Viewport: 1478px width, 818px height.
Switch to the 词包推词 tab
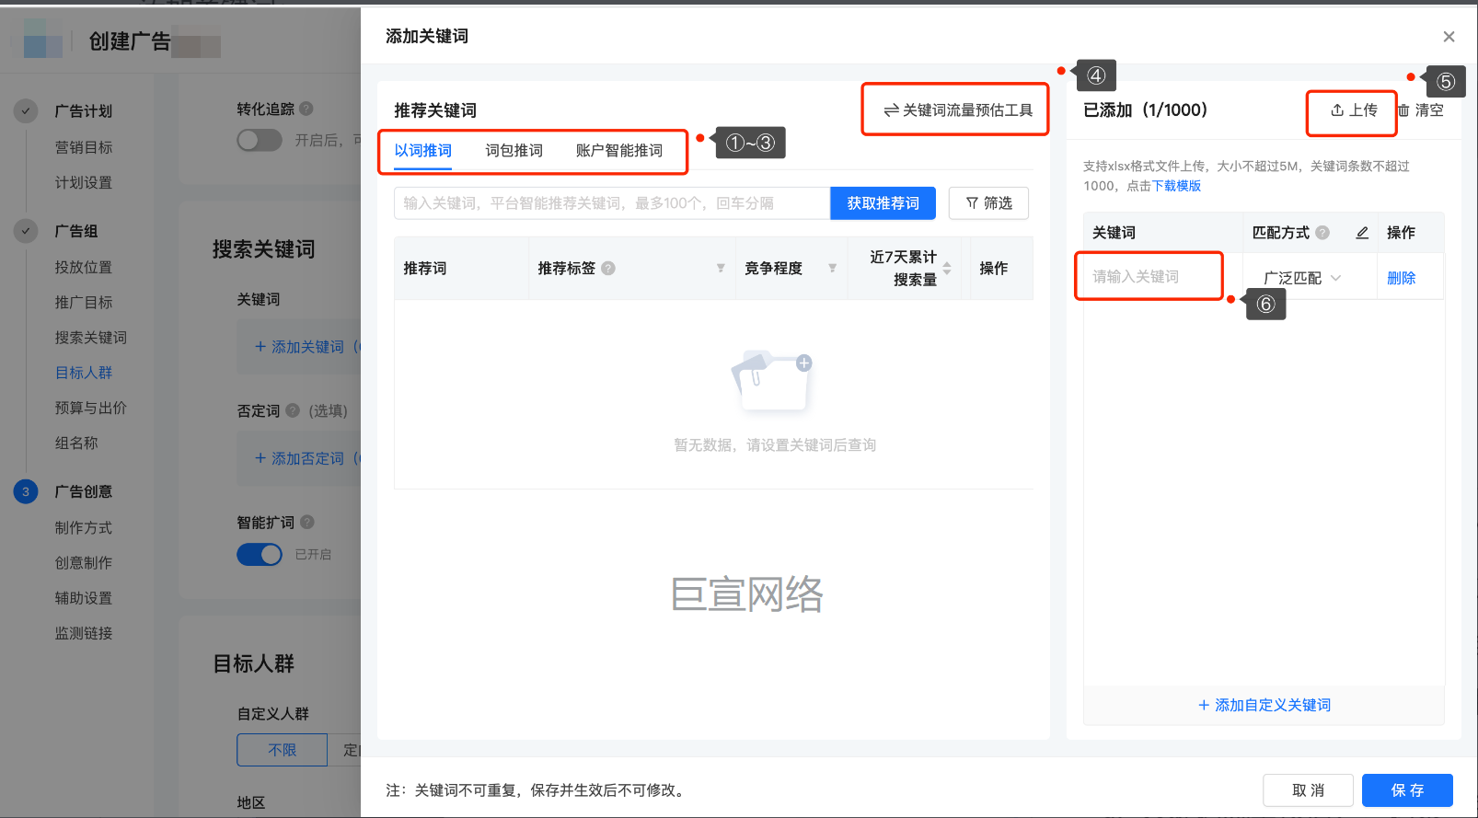(514, 151)
